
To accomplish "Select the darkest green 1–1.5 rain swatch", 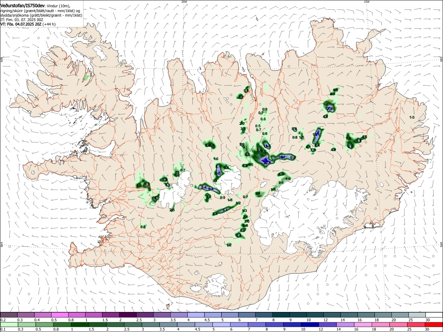I will (x=80, y=324).
